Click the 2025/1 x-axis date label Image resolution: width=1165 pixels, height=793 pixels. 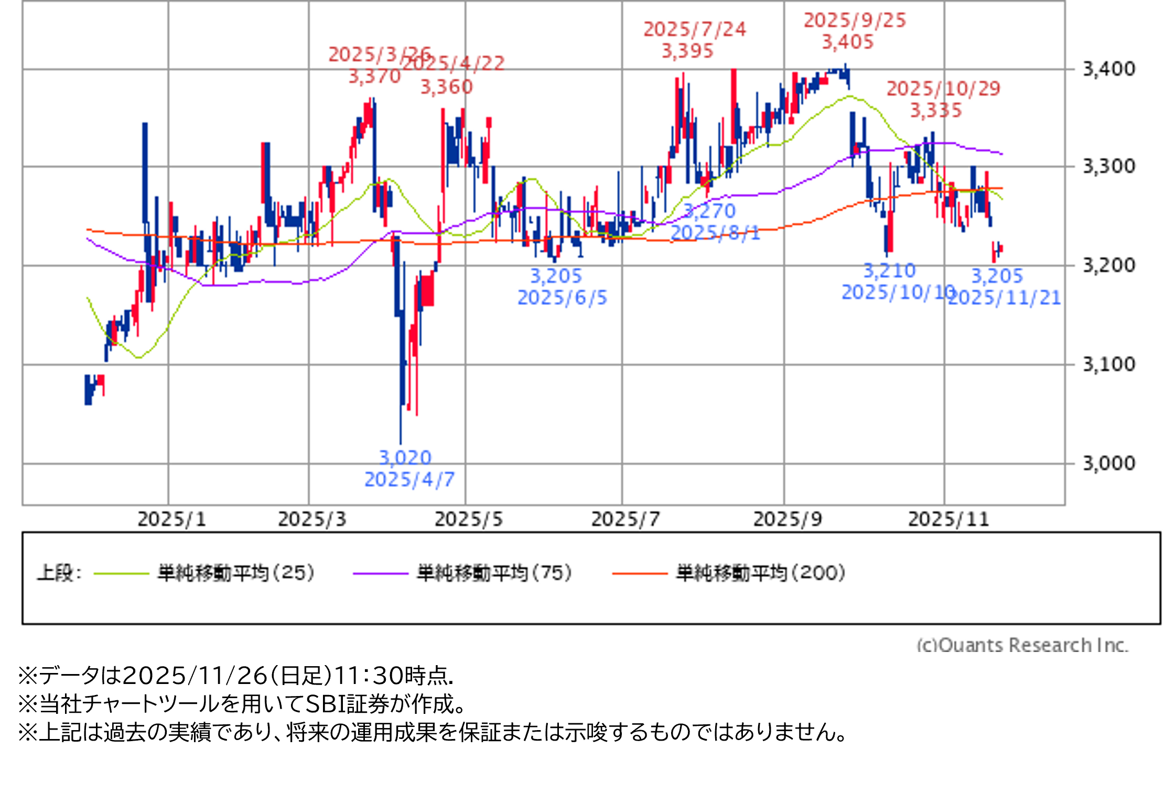[x=171, y=519]
